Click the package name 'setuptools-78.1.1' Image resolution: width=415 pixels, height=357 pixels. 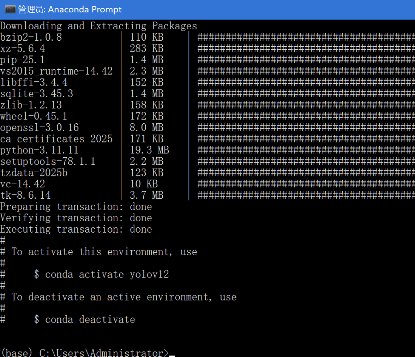(48, 162)
